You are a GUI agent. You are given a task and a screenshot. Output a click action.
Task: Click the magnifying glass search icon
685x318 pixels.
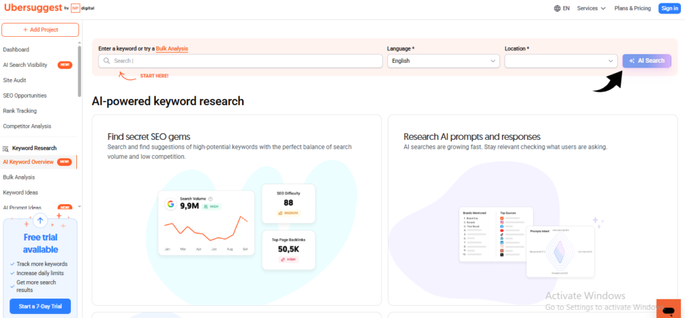[x=106, y=61]
